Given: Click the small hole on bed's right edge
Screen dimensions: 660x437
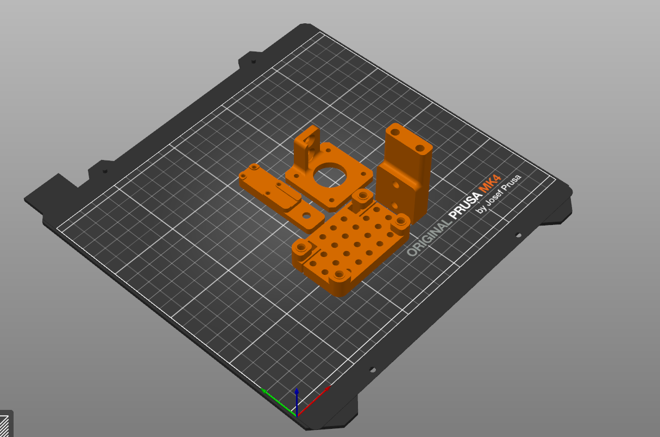Looking at the screenshot, I should pos(518,235).
